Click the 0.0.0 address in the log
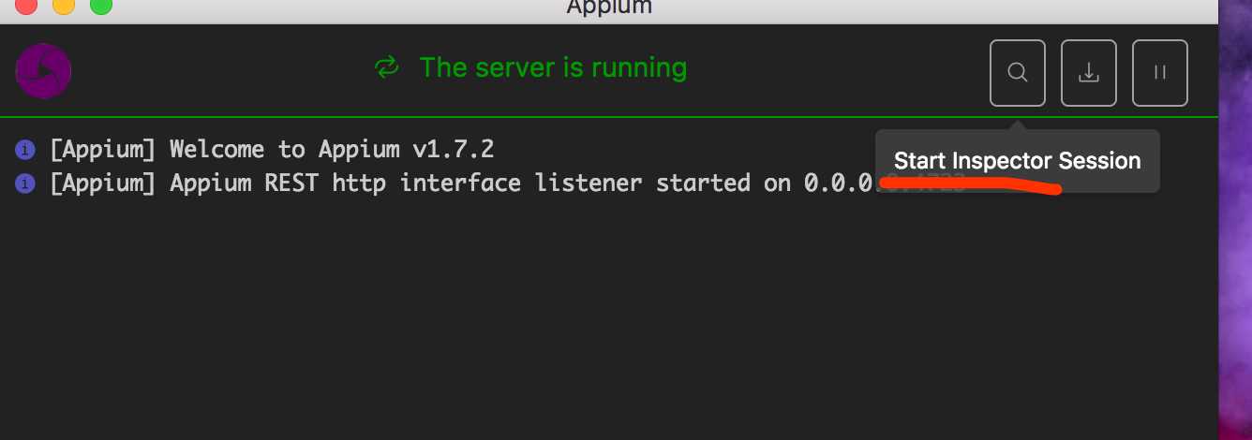This screenshot has width=1252, height=440. 841,183
